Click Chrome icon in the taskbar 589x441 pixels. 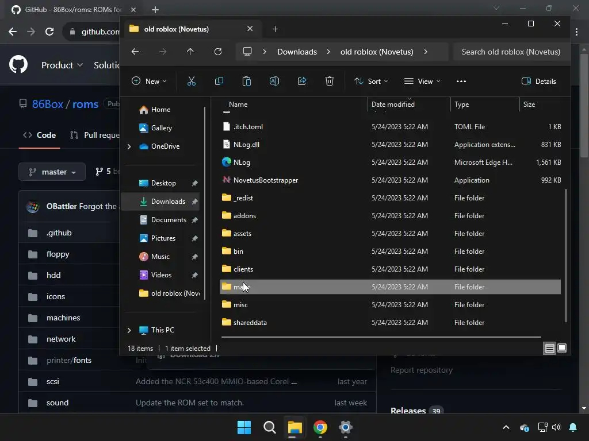[320, 427]
